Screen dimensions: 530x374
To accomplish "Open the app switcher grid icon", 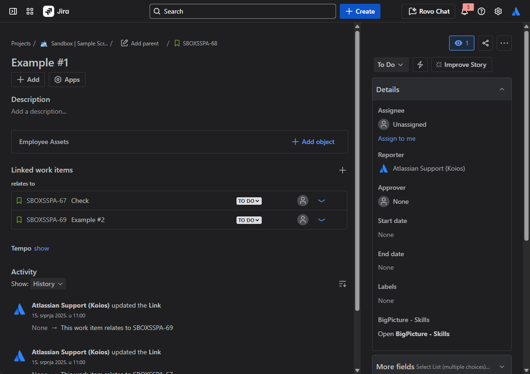I will tap(30, 12).
